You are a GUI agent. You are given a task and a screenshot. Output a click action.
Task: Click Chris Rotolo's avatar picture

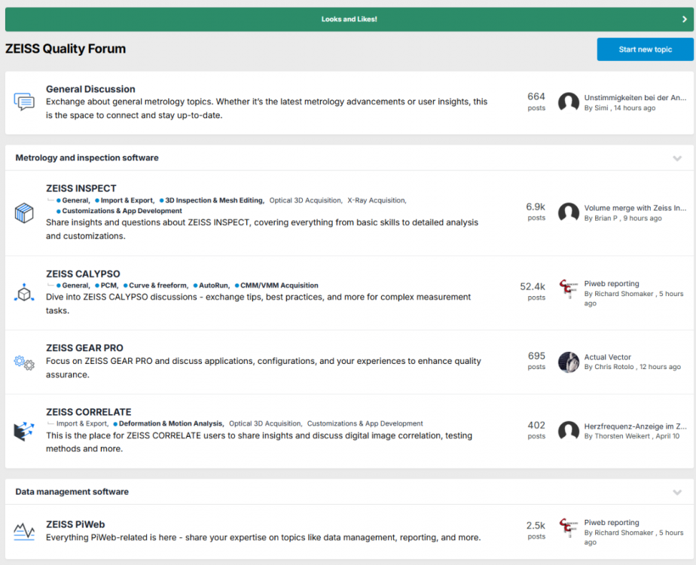point(569,362)
